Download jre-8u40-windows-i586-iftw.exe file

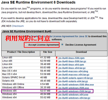[x=76, y=85]
